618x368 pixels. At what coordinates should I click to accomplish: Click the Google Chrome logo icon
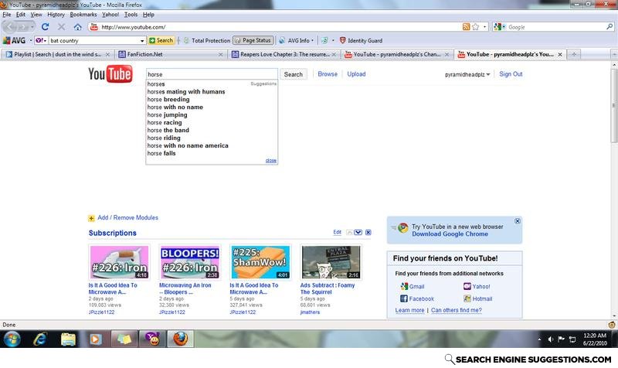pos(402,227)
